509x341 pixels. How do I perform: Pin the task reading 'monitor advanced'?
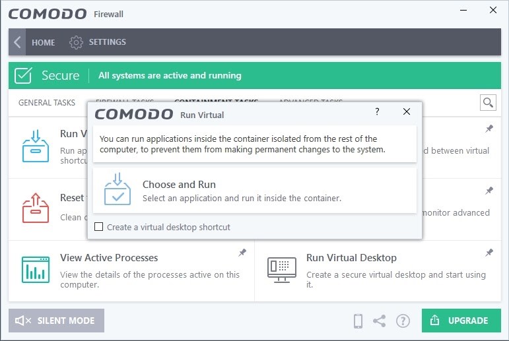click(x=489, y=191)
